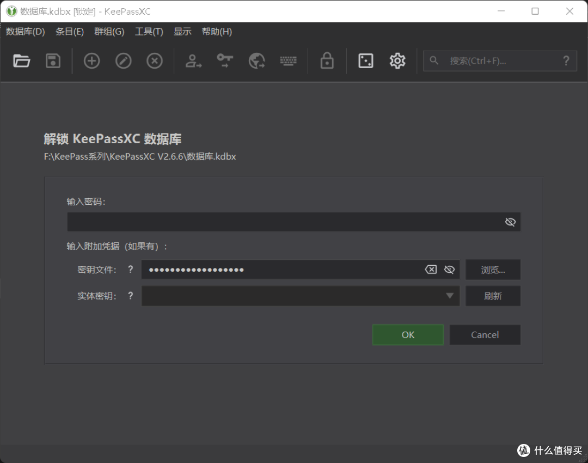Viewport: 588px width, 463px height.
Task: Open the 数据库(D) menu
Action: pyautogui.click(x=25, y=32)
